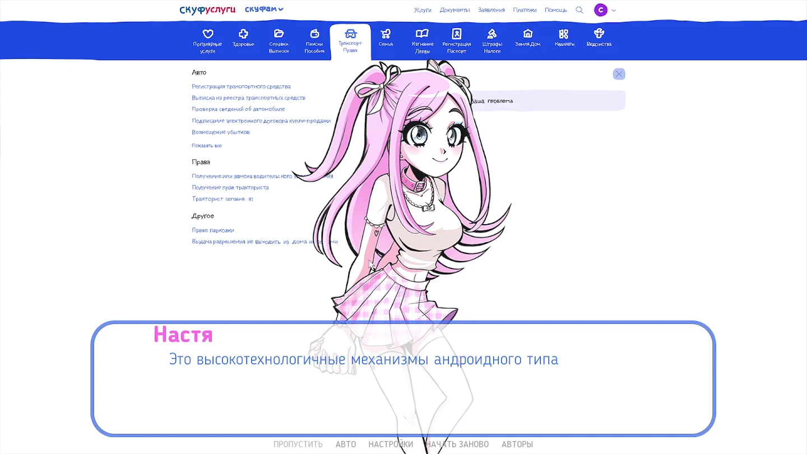Image resolution: width=807 pixels, height=454 pixels.
Task: Open the Справки Выписки folder category
Action: pyautogui.click(x=279, y=41)
